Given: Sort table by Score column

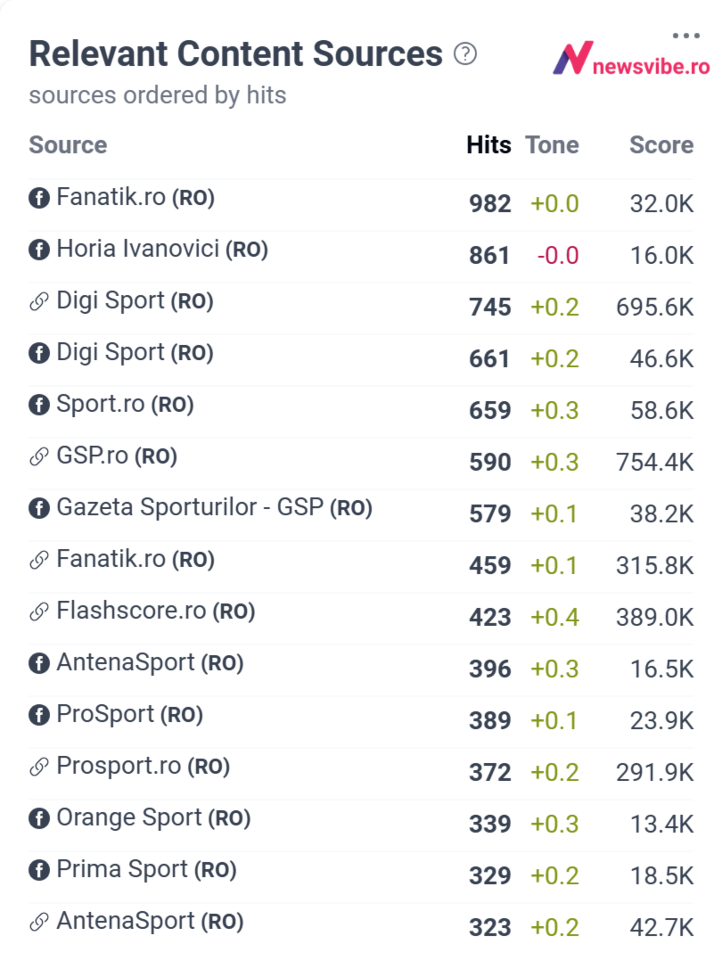Looking at the screenshot, I should 661,145.
